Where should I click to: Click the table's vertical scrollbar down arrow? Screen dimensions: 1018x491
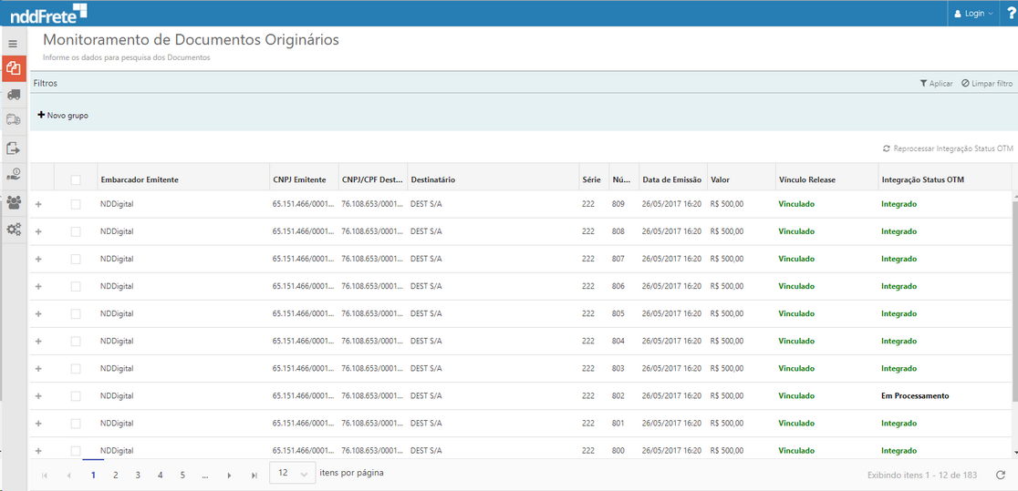1013,450
